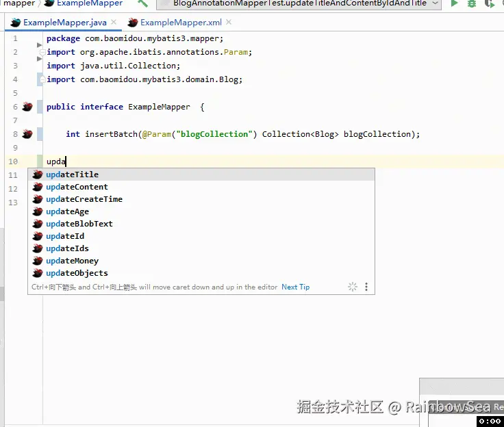The image size is (504, 427).
Task: Select updateTitle completion suggestion
Action: pyautogui.click(x=201, y=174)
